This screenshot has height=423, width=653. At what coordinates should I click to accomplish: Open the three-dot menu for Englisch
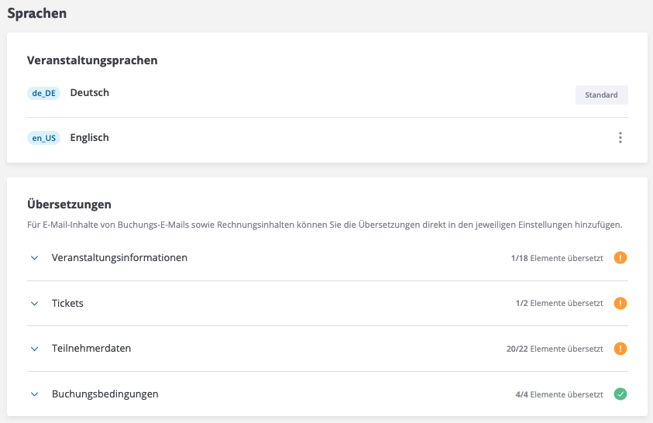[620, 138]
